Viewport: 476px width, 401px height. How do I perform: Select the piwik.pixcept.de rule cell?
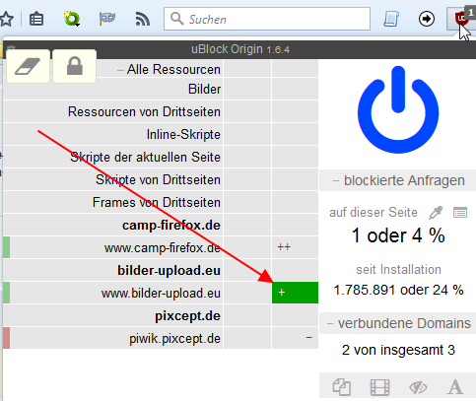coord(295,338)
